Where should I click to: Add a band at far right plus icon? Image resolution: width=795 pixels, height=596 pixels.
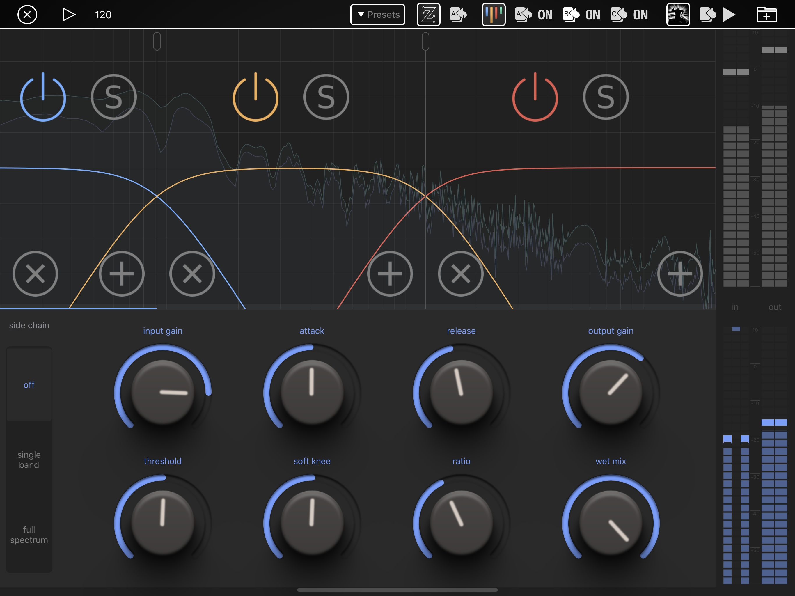[680, 274]
